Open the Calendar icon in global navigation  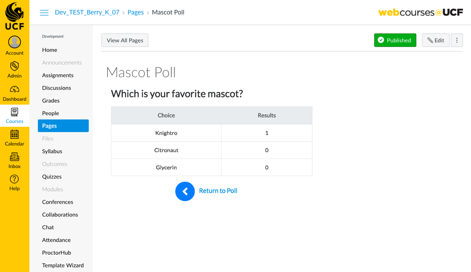15,135
